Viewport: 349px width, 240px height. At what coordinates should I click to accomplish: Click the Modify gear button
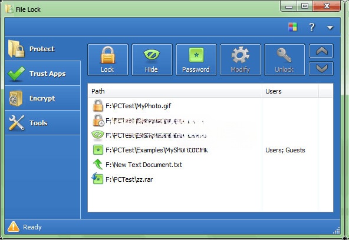[241, 60]
